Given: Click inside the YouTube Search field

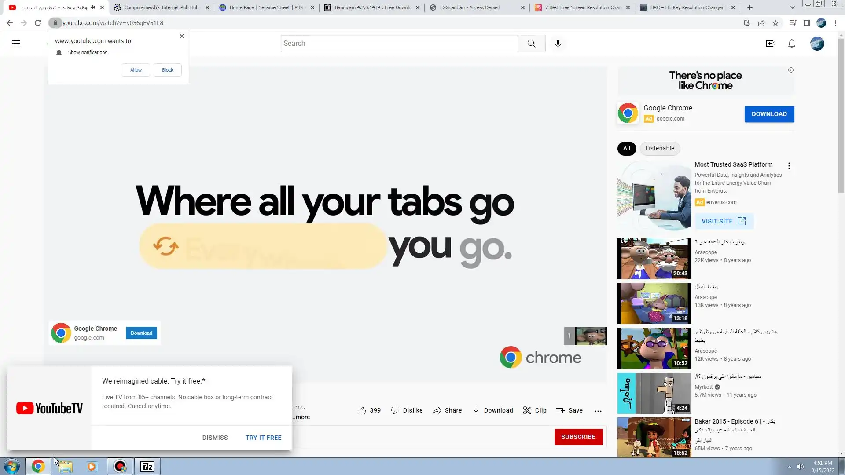Looking at the screenshot, I should 399,44.
